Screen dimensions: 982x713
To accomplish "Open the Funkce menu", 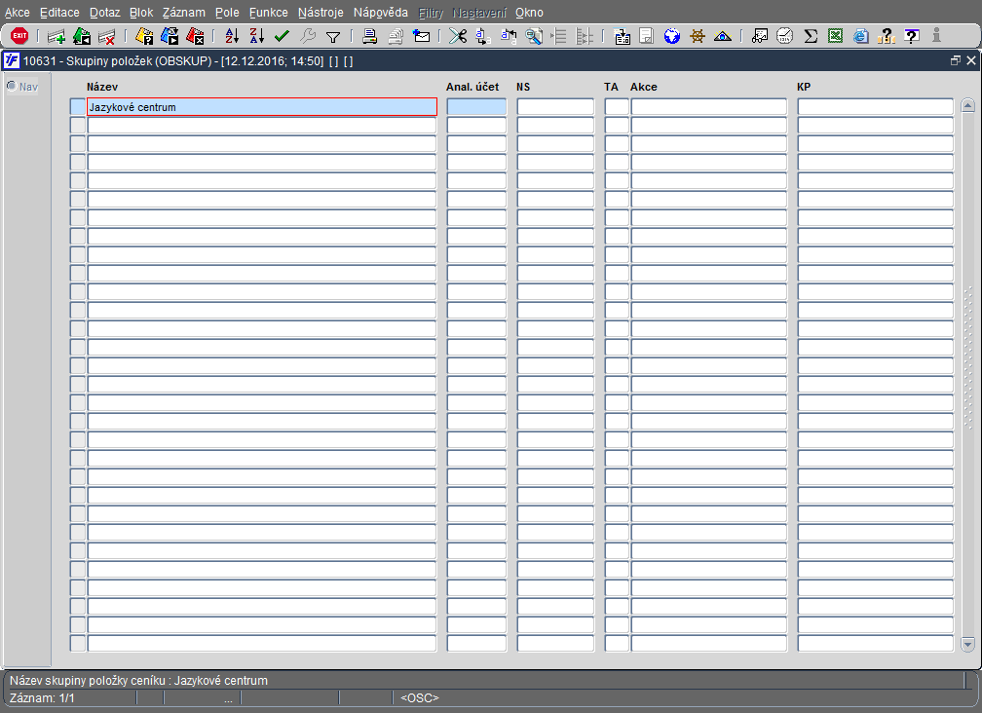I will [269, 13].
